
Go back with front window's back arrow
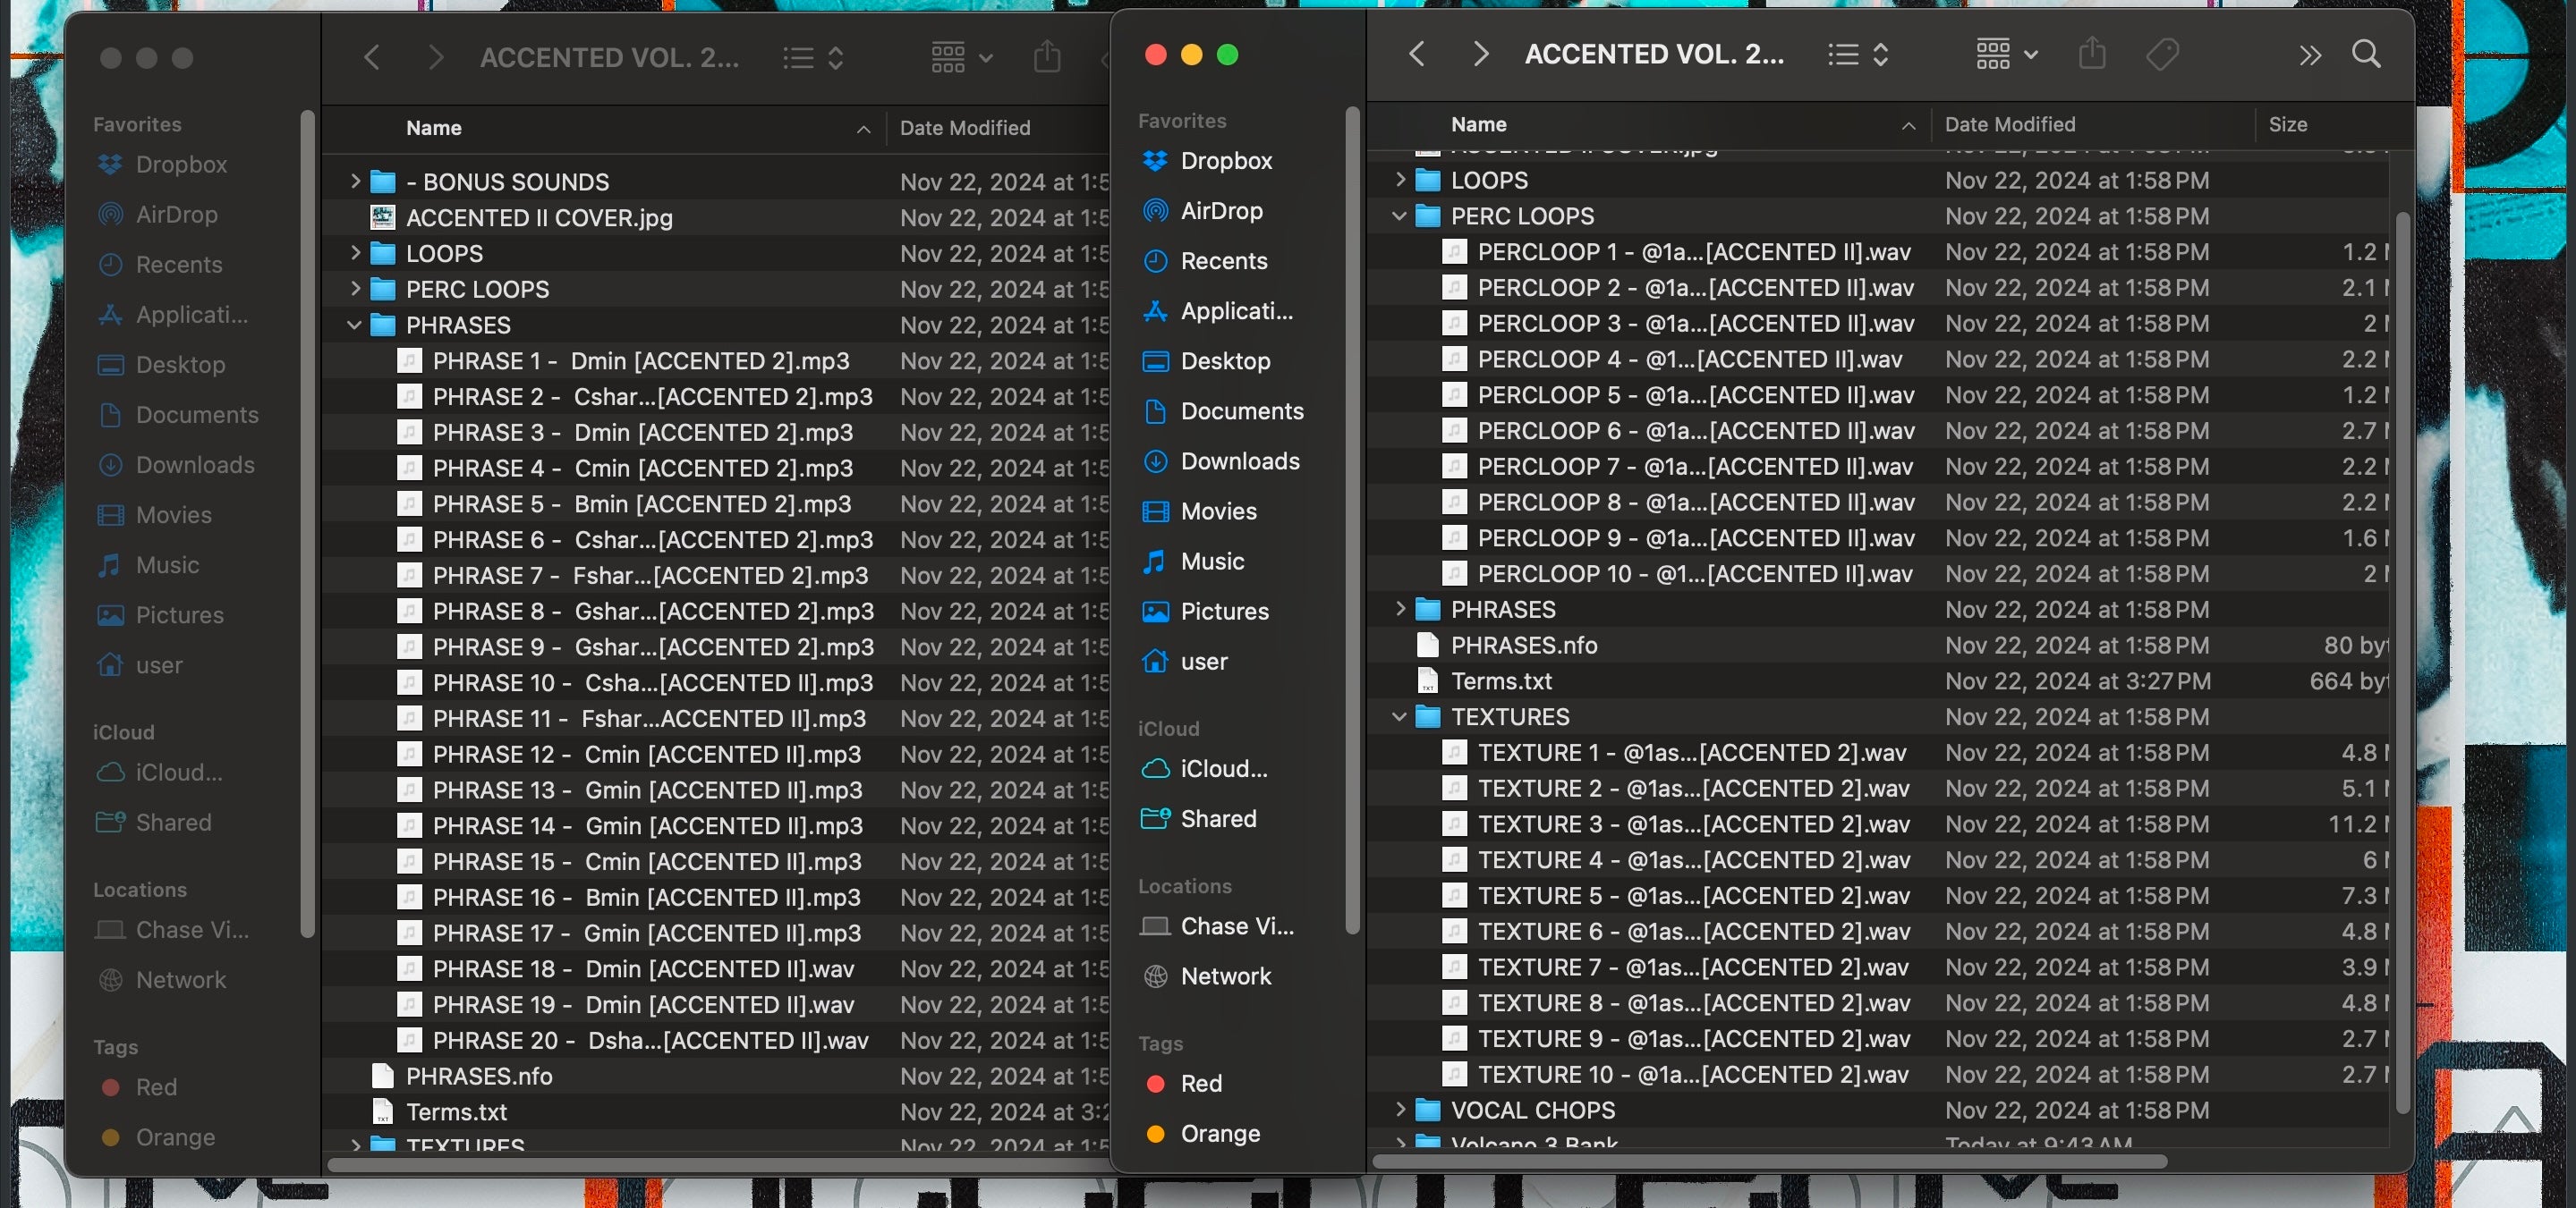pyautogui.click(x=1416, y=54)
